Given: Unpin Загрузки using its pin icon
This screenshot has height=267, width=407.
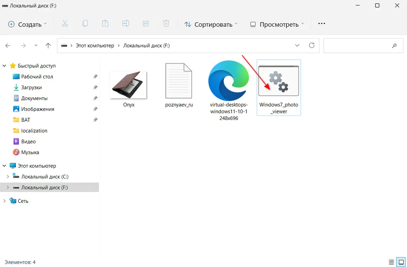Looking at the screenshot, I should tap(95, 87).
